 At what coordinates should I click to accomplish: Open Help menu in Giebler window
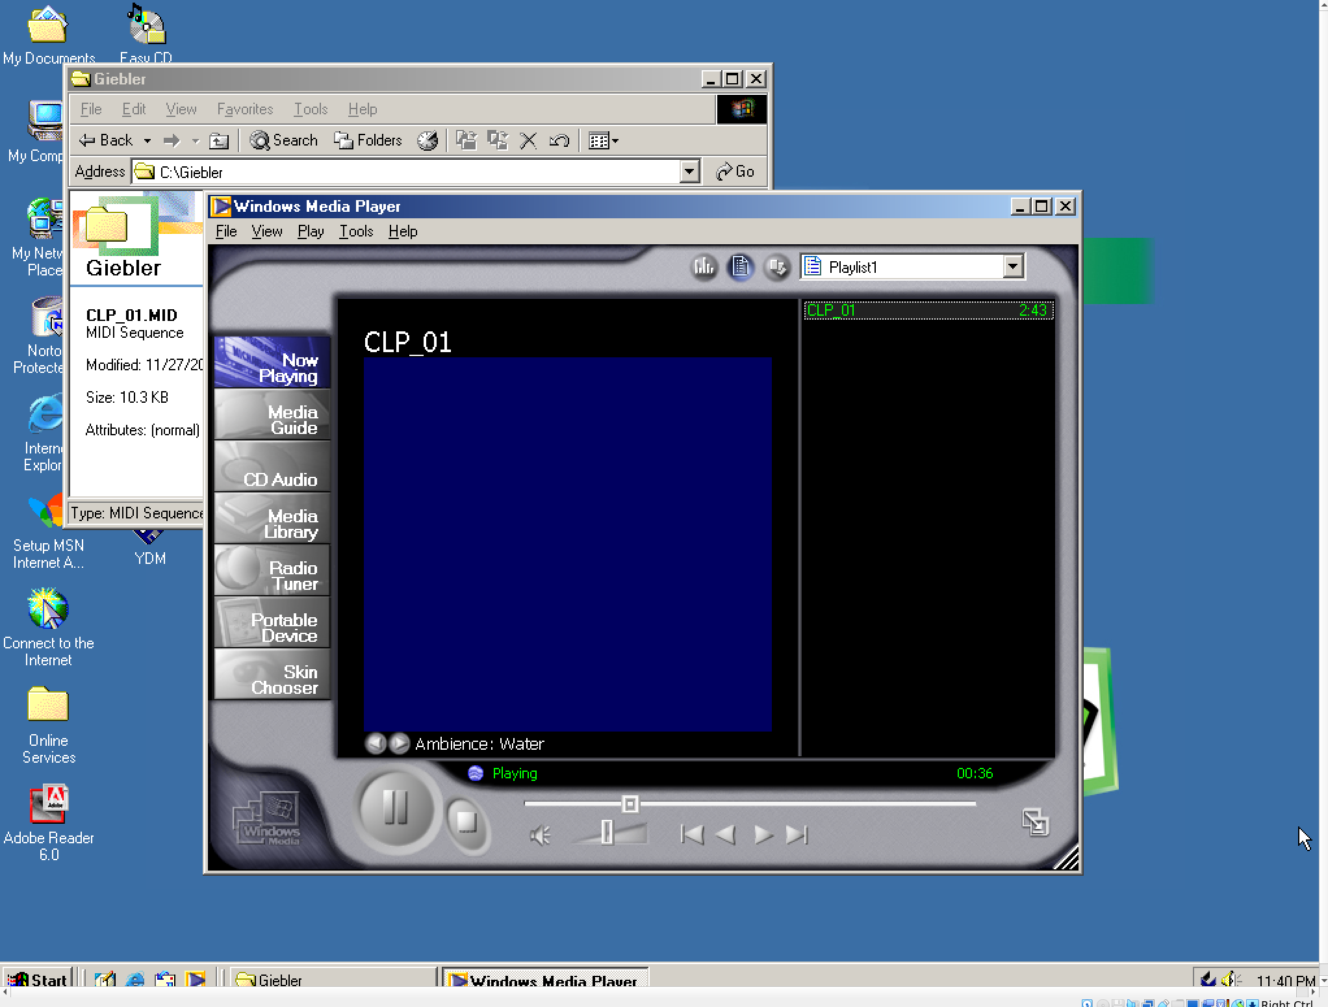click(x=362, y=109)
